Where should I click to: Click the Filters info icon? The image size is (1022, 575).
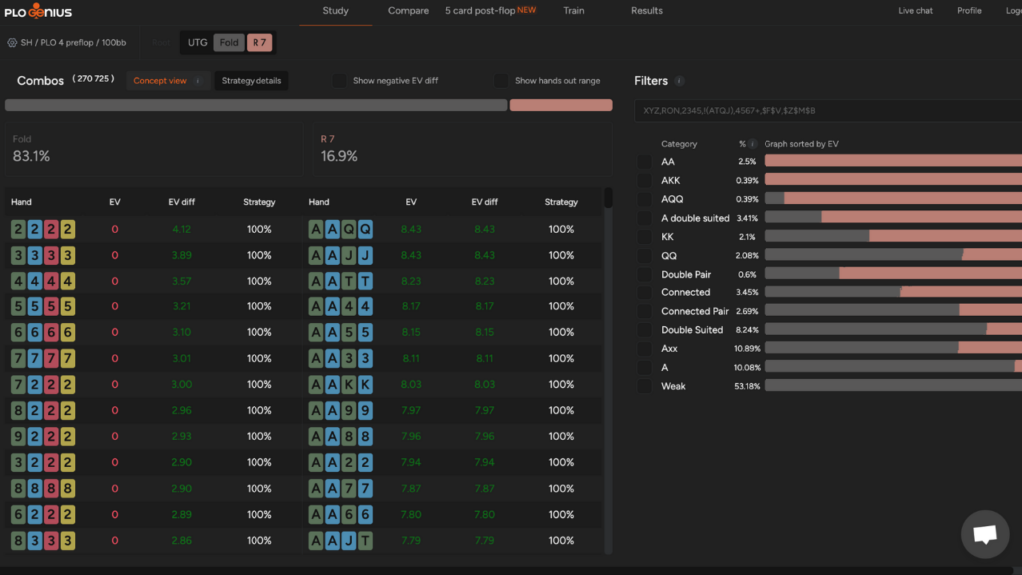pyautogui.click(x=679, y=81)
